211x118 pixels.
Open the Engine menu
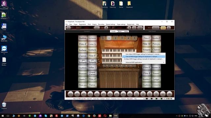(x=95, y=24)
